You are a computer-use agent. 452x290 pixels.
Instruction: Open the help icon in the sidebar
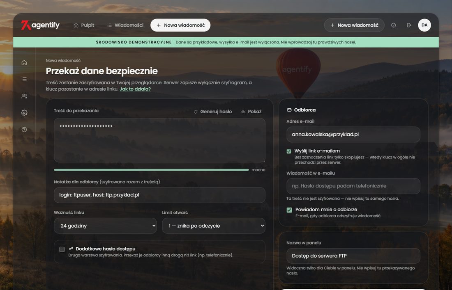point(24,130)
